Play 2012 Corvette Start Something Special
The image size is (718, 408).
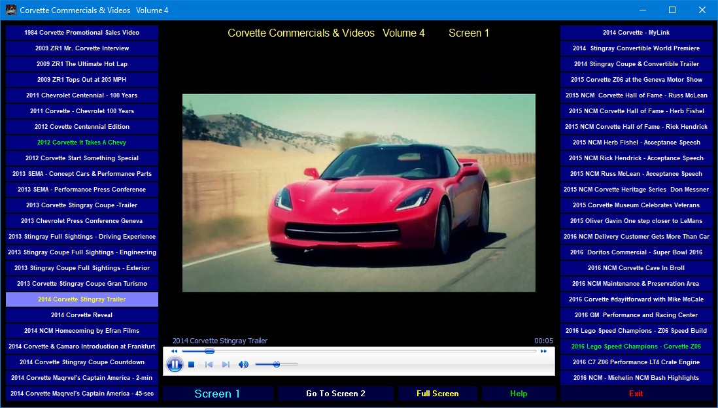click(82, 158)
